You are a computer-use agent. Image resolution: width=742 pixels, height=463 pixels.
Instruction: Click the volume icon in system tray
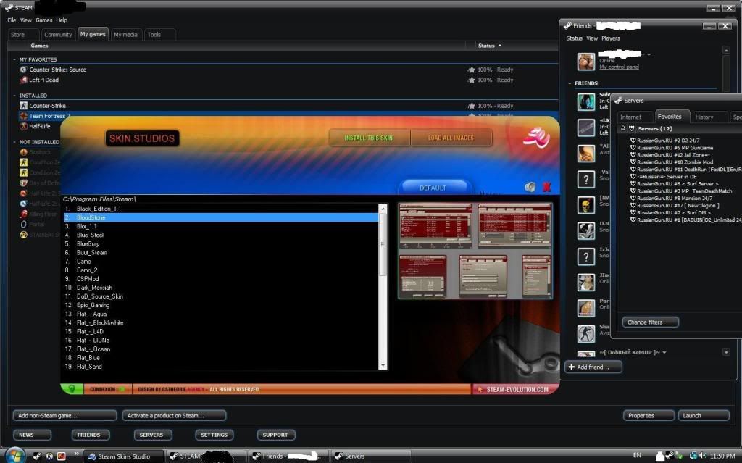[x=703, y=456]
